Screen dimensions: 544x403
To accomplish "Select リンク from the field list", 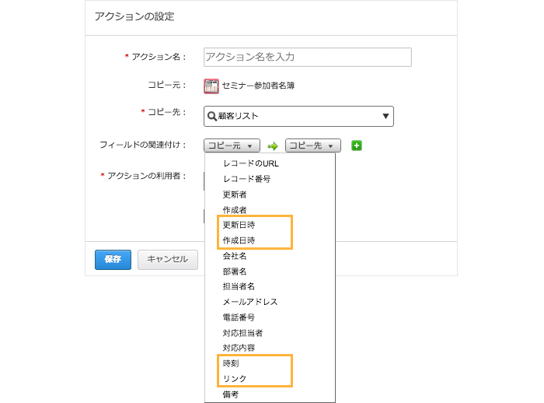I will coord(235,379).
